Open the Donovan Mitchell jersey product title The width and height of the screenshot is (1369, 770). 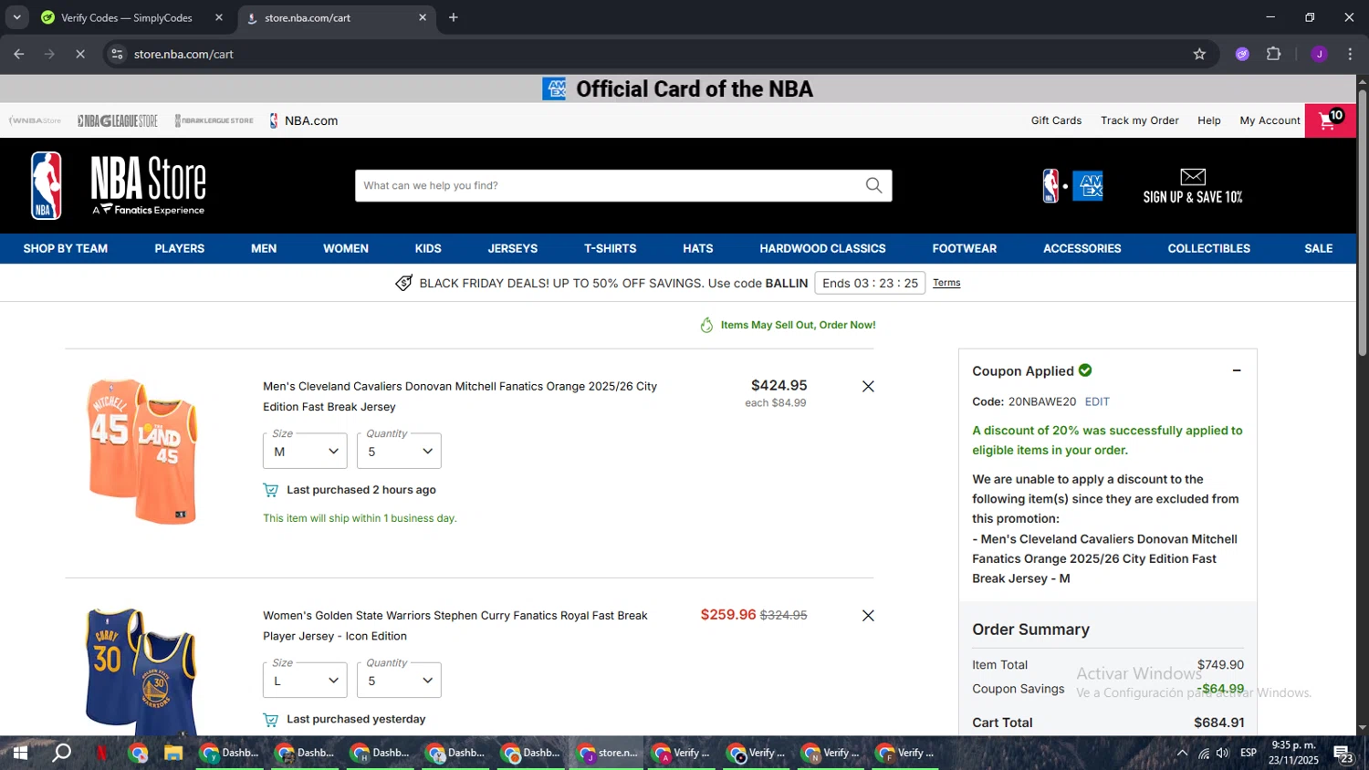point(460,397)
